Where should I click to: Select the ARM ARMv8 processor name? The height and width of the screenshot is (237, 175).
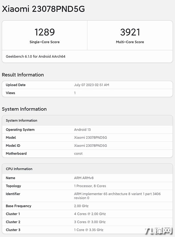84,178
